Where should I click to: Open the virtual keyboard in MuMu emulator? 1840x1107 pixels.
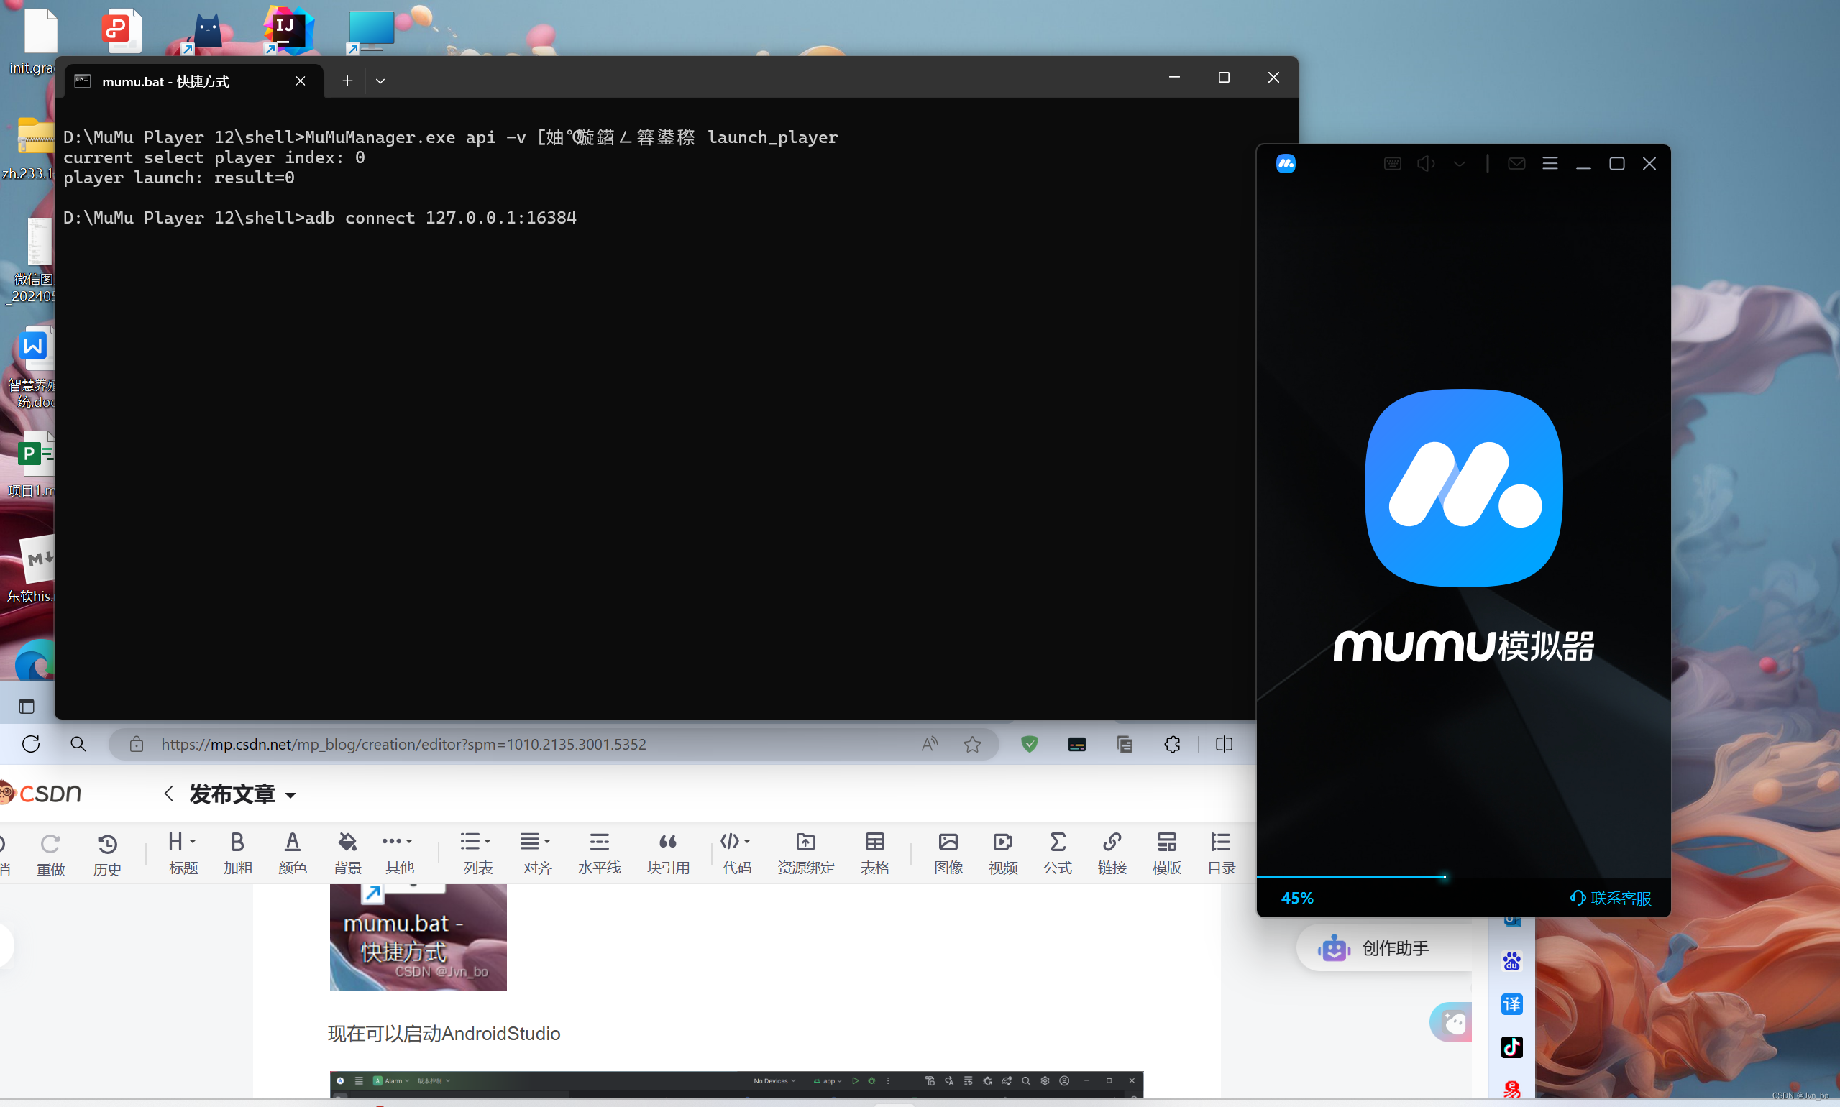pos(1391,163)
